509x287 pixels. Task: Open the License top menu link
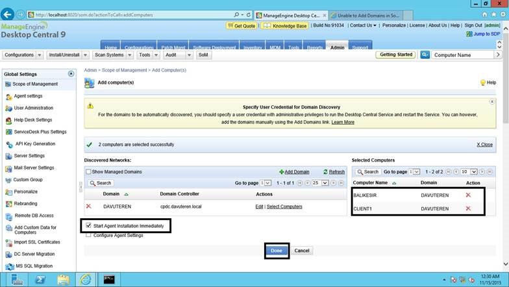417,25
